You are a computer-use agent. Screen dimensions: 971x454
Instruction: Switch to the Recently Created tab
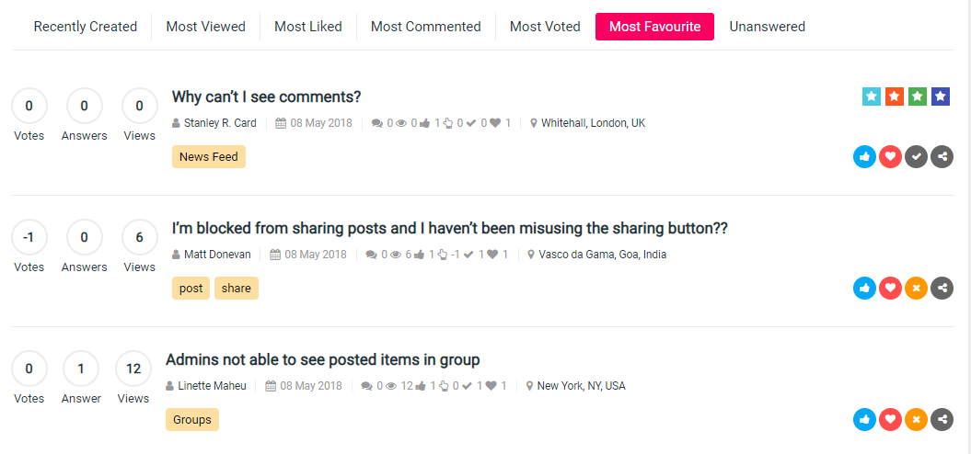[86, 27]
